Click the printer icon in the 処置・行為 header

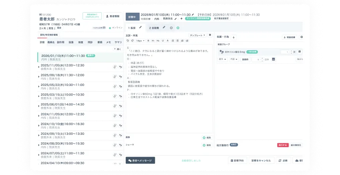[301, 37]
